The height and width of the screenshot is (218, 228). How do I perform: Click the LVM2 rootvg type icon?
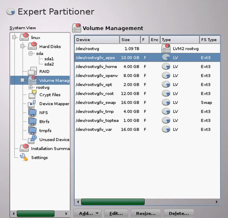tap(166, 48)
